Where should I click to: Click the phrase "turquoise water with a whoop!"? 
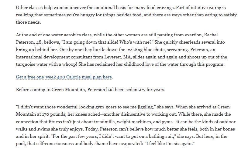(x=46, y=64)
